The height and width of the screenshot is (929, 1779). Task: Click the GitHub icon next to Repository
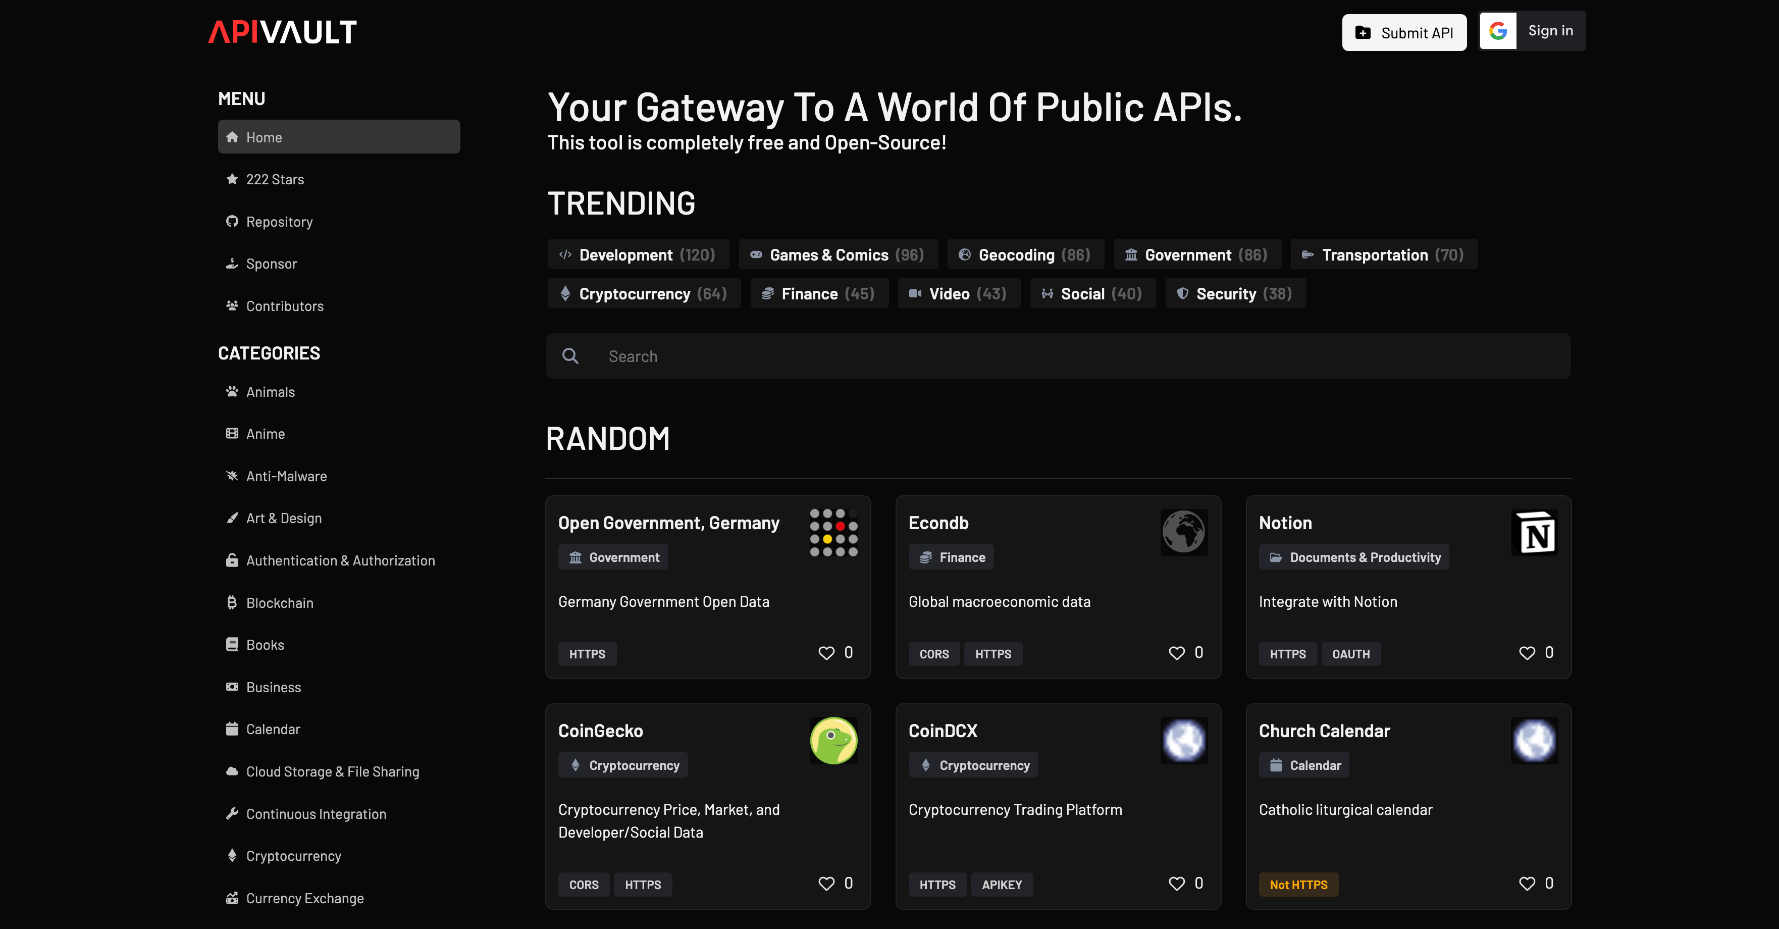(x=232, y=221)
